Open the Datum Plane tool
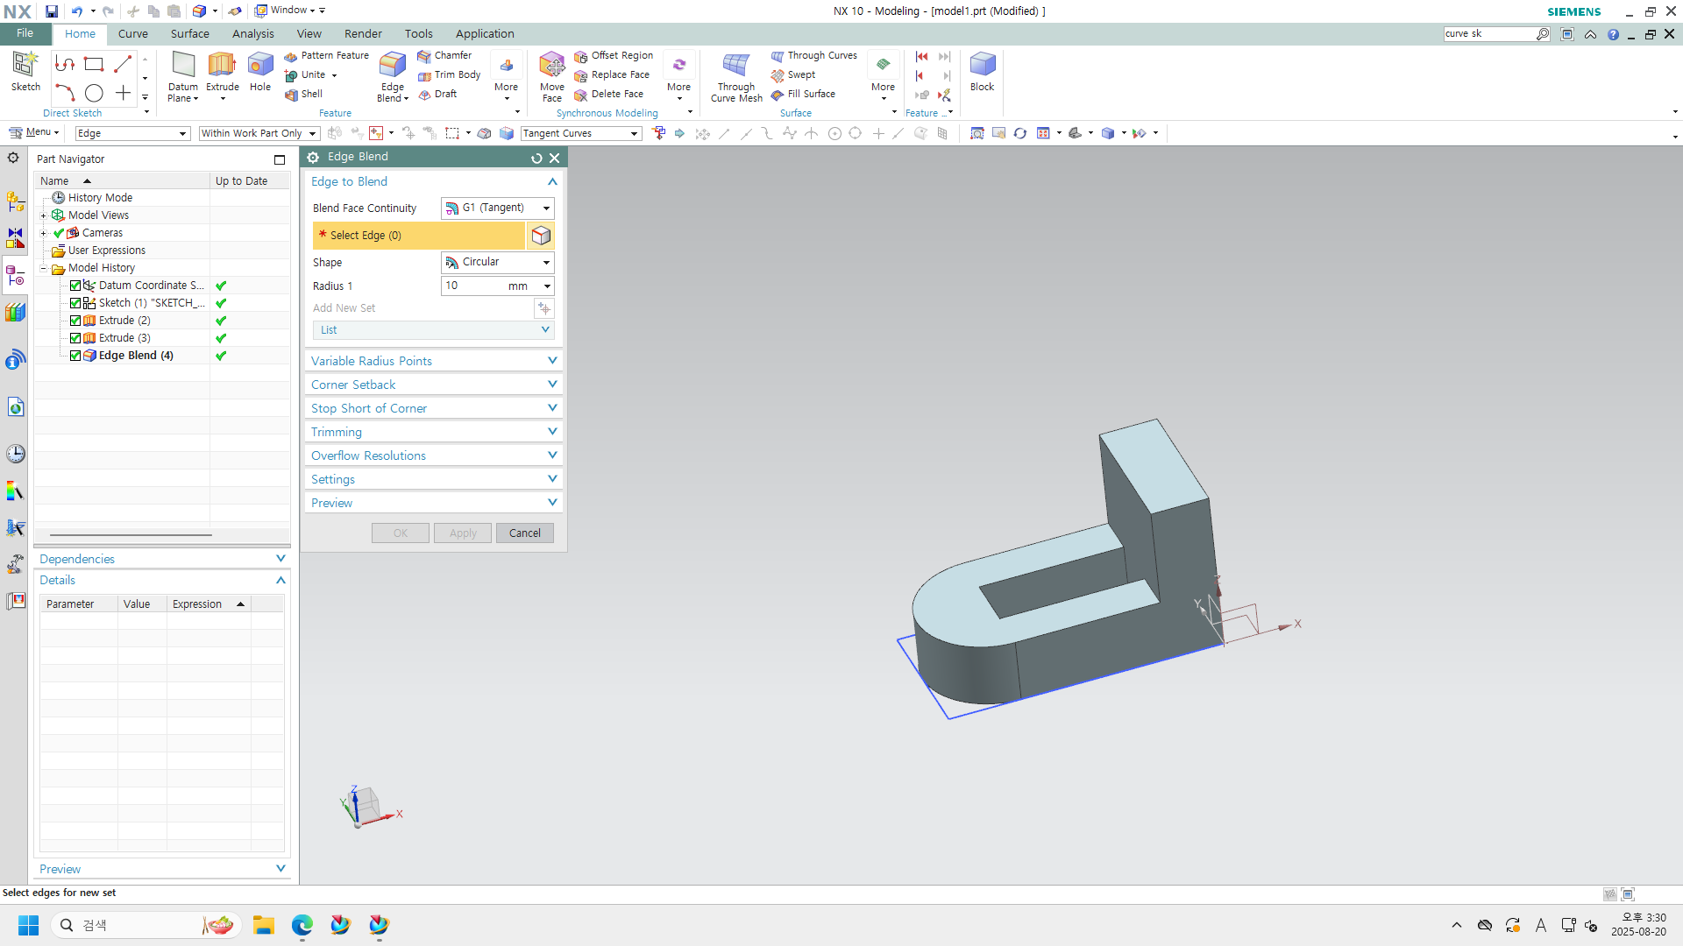Screen dimensions: 1683x946 tap(183, 66)
